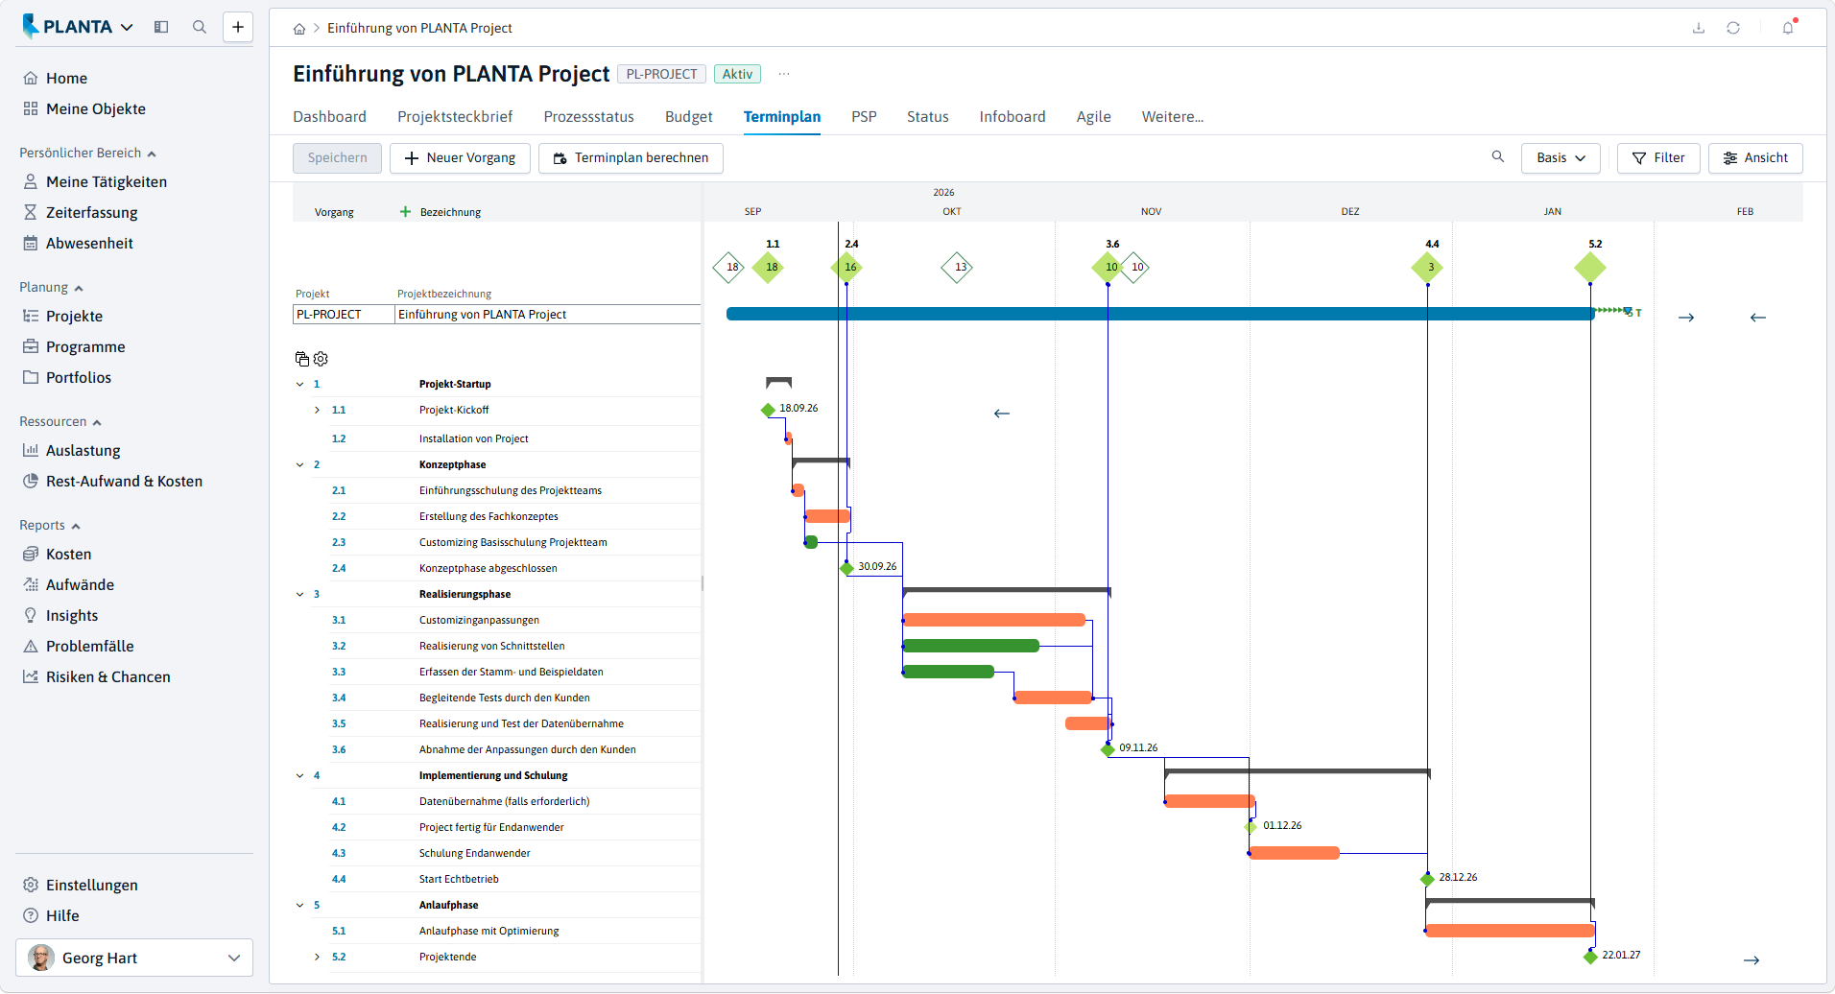Open the Weitere... tab menu
This screenshot has width=1835, height=994.
tap(1172, 116)
